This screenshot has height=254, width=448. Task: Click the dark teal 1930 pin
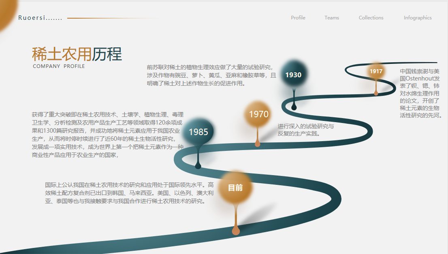click(x=293, y=75)
